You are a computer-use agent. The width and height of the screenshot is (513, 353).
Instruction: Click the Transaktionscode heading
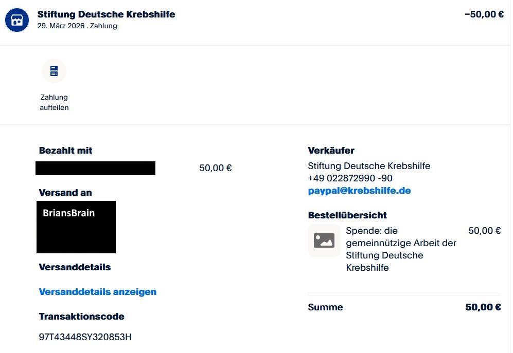[x=81, y=317]
